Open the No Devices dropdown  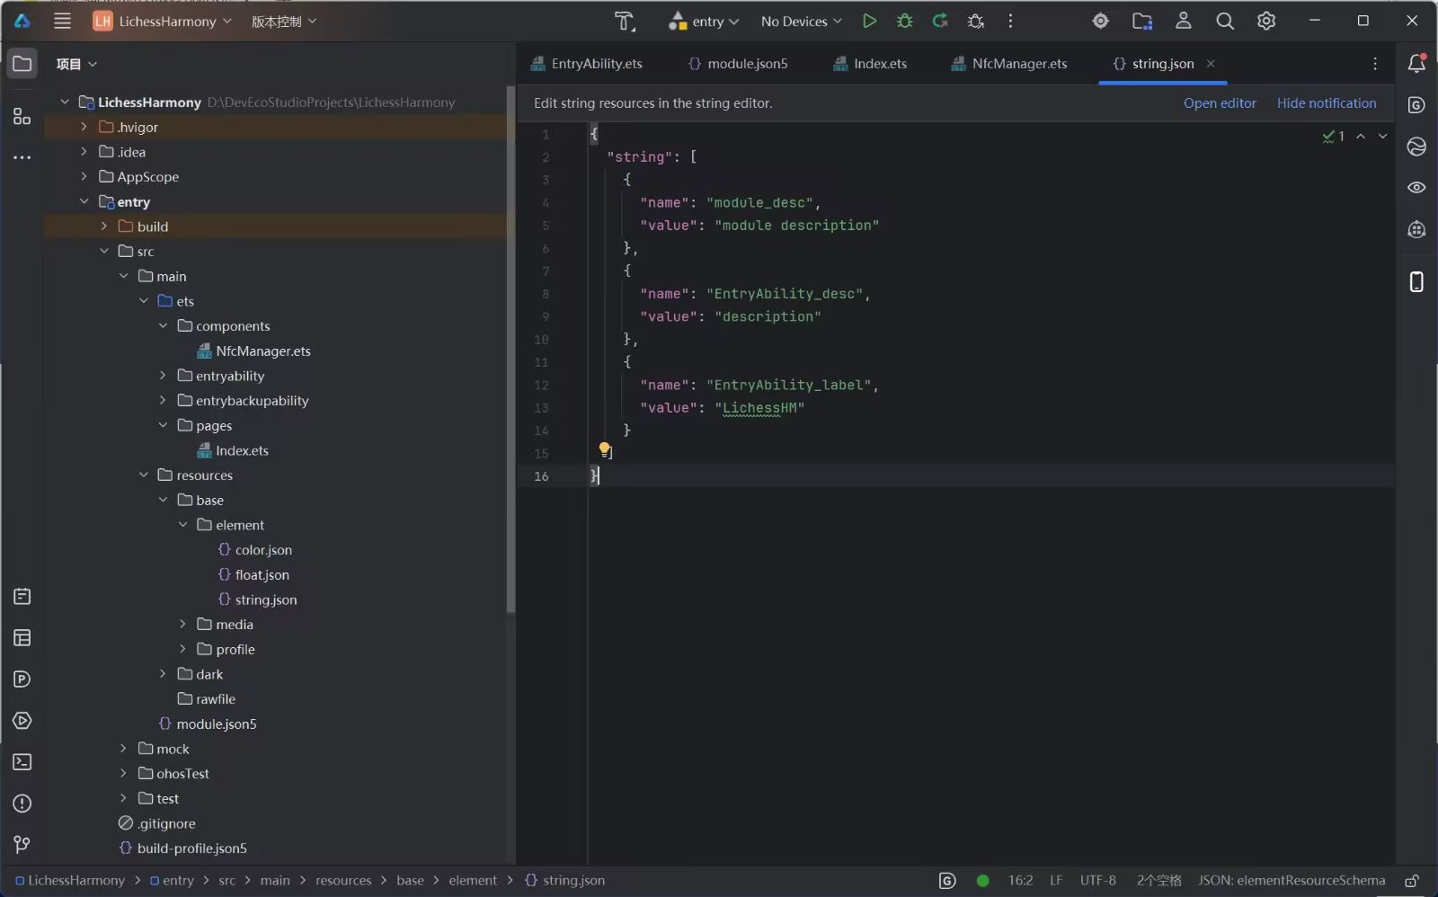click(801, 21)
